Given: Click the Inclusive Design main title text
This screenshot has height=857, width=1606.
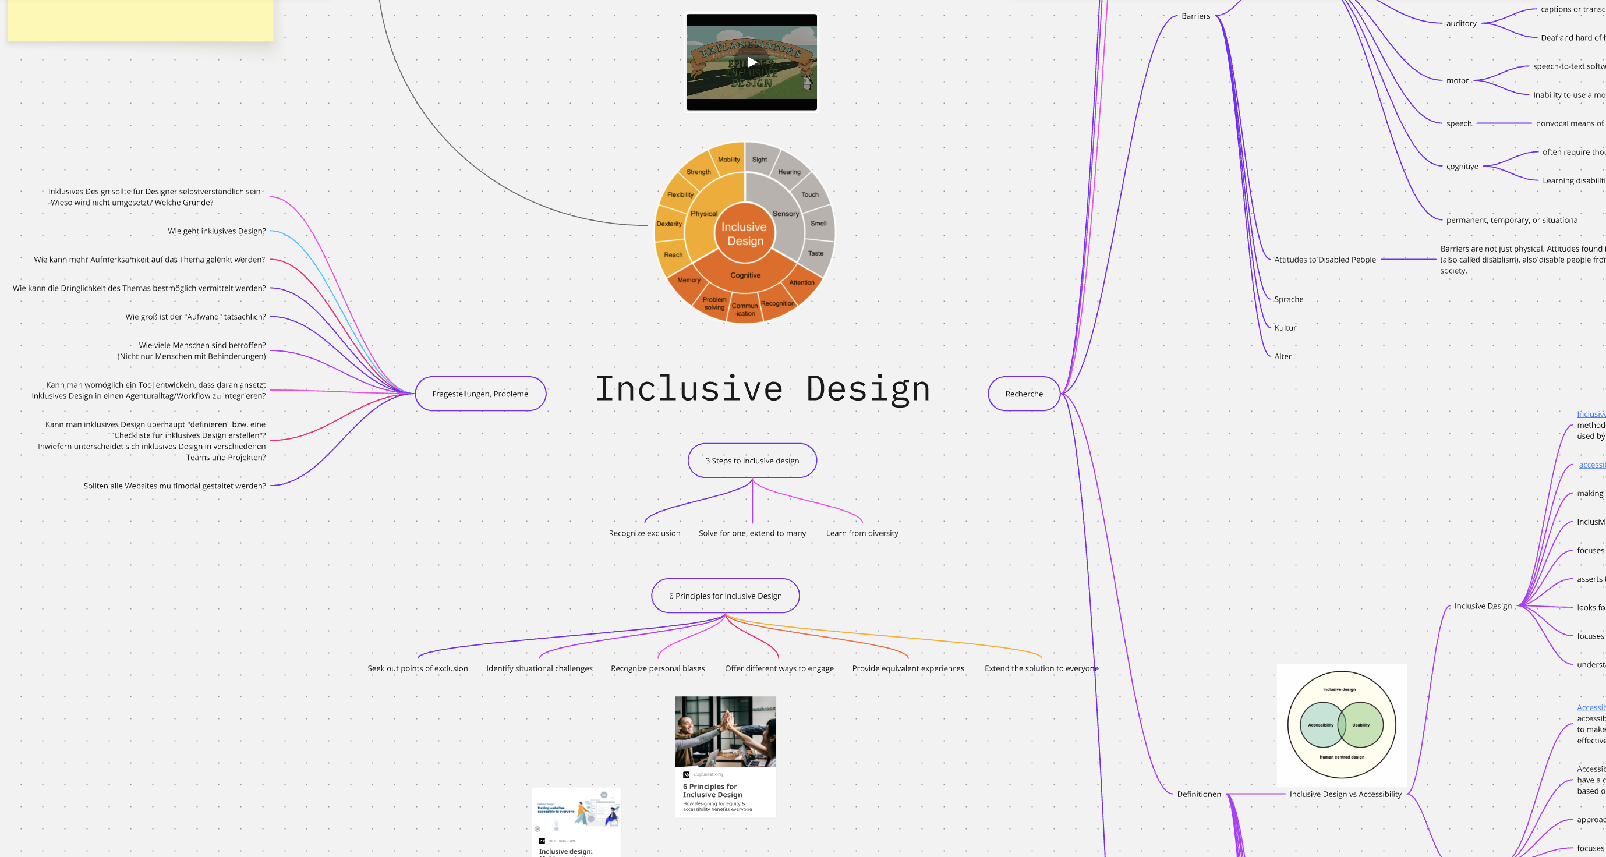Looking at the screenshot, I should 762,388.
